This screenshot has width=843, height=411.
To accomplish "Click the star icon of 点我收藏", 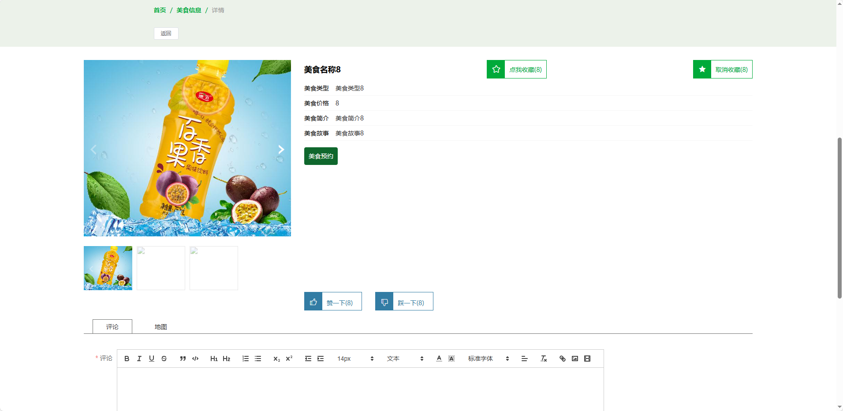I will click(x=496, y=69).
